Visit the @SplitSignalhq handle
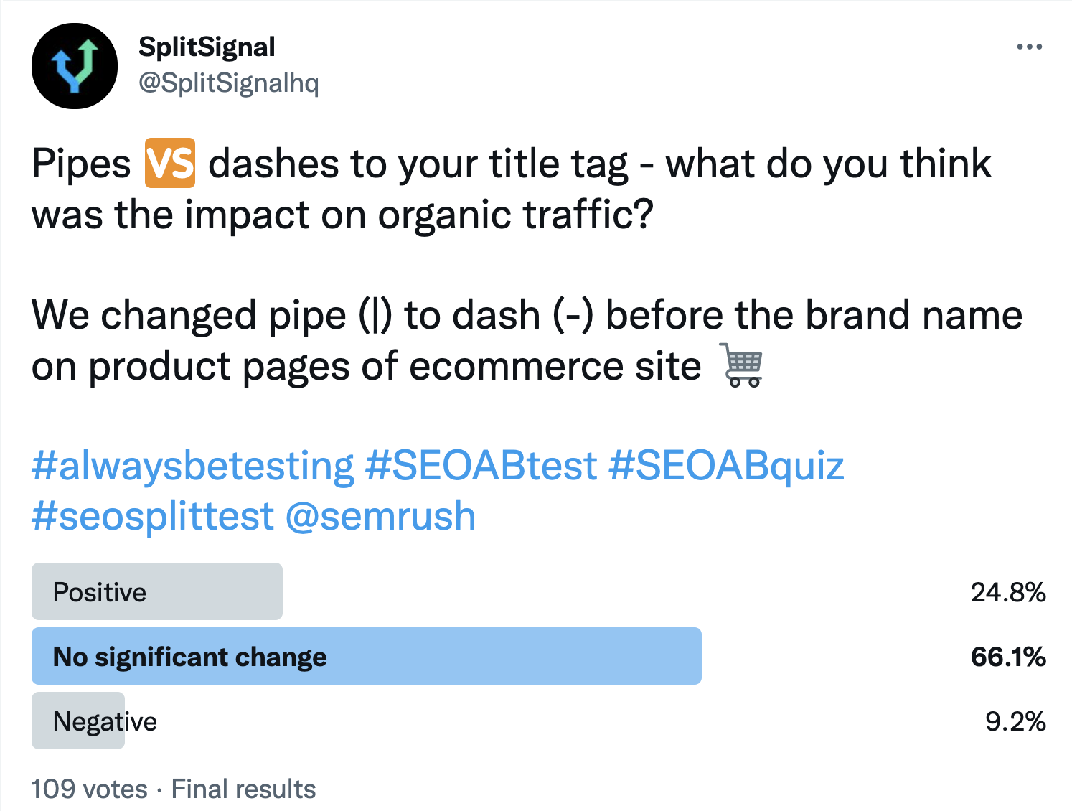Viewport: 1072px width, 811px height. (228, 83)
